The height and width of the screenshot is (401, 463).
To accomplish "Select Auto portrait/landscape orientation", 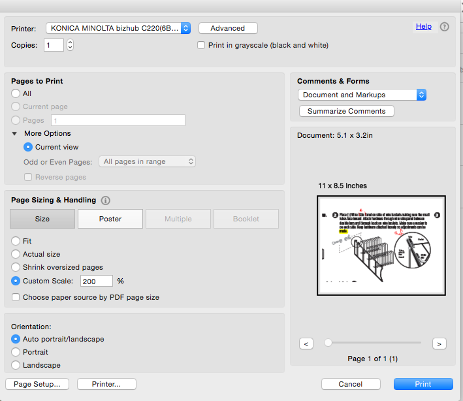I will 16,339.
